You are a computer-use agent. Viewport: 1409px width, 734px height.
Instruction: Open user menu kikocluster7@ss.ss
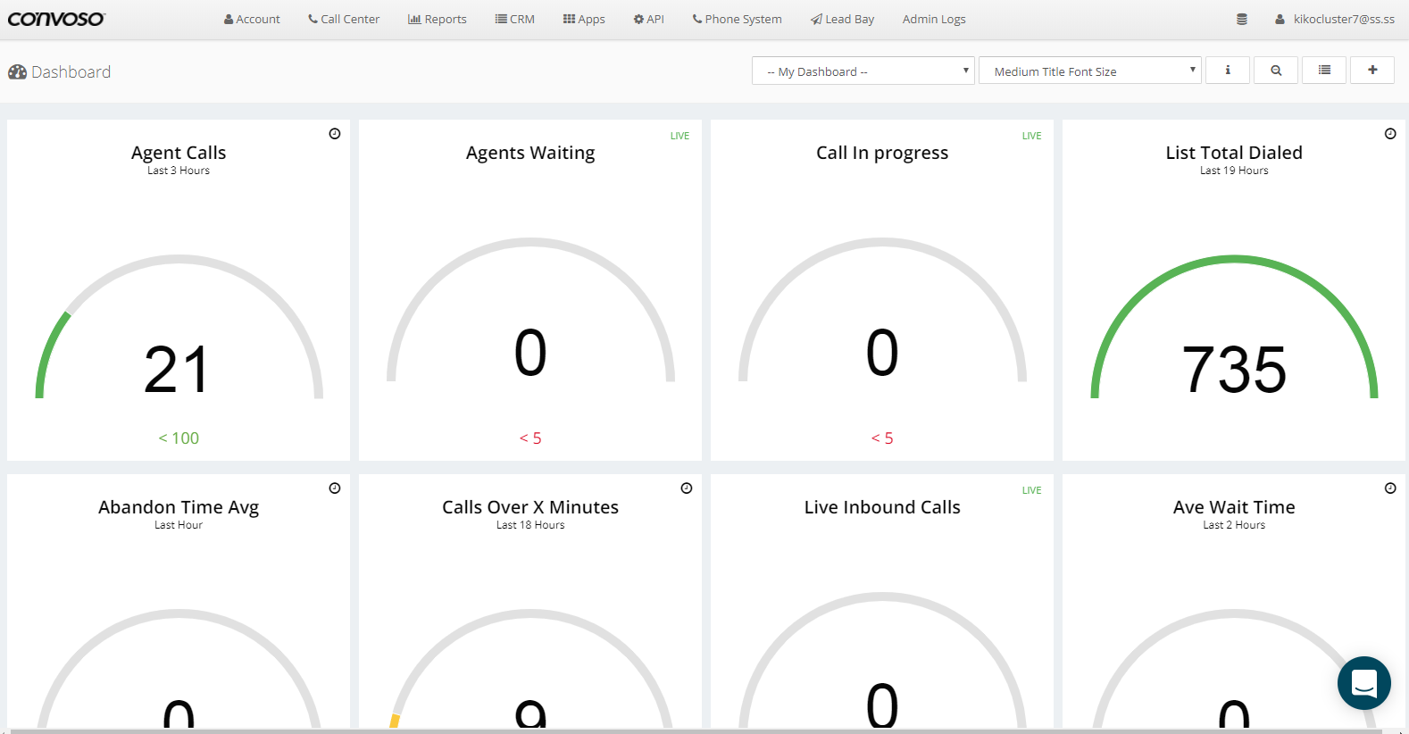coord(1335,19)
